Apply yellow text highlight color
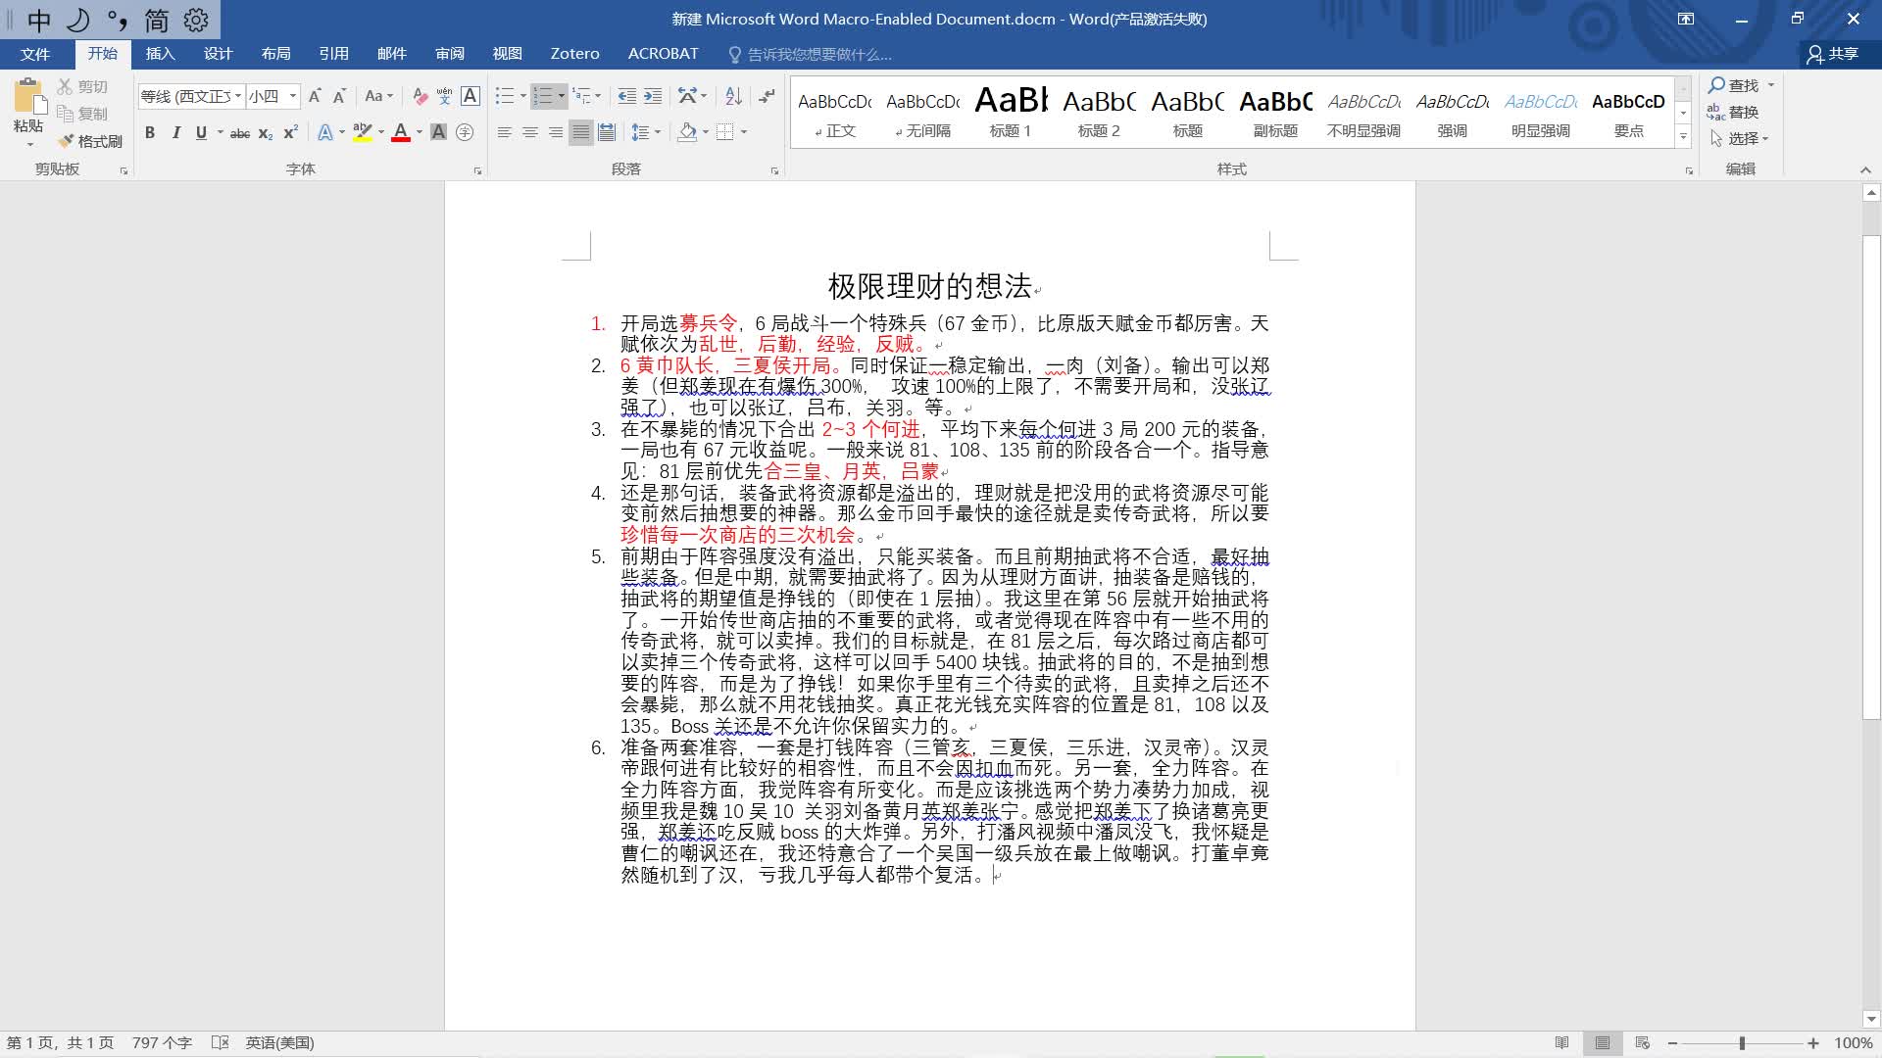This screenshot has height=1058, width=1882. pyautogui.click(x=362, y=132)
